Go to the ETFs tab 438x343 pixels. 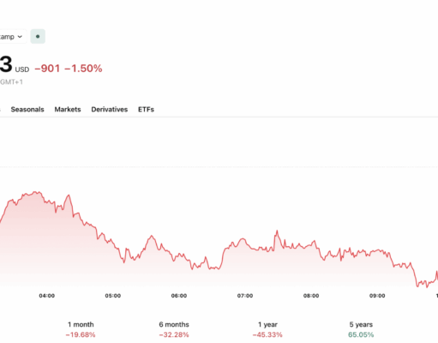pyautogui.click(x=146, y=110)
